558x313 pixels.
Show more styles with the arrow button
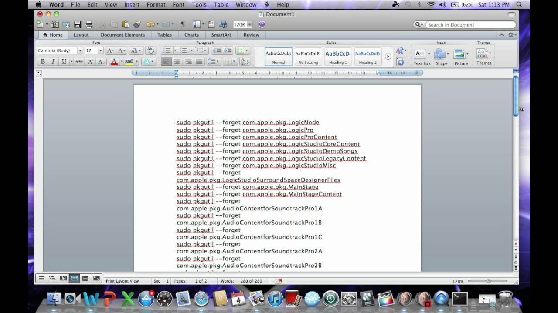(x=388, y=57)
